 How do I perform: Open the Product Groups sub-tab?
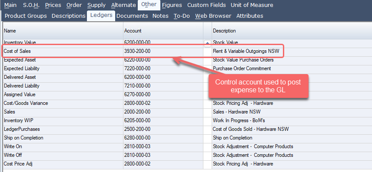[26, 16]
